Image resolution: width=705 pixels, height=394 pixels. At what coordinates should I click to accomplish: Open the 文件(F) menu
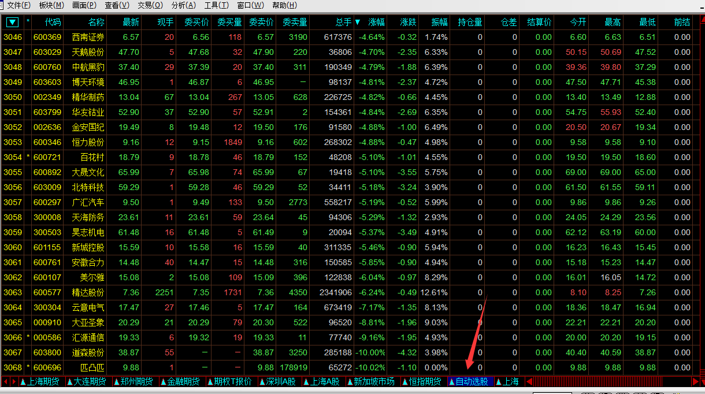point(18,5)
